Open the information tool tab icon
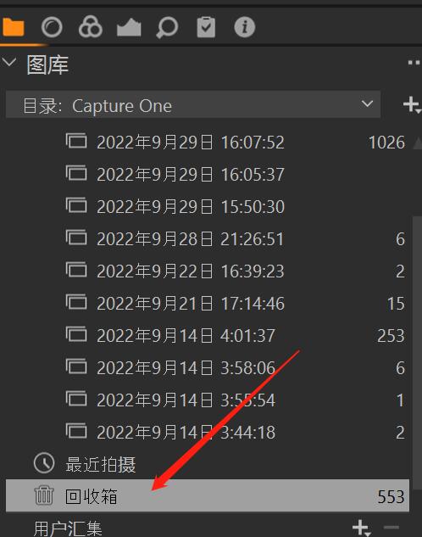The height and width of the screenshot is (537, 422). pos(245,26)
